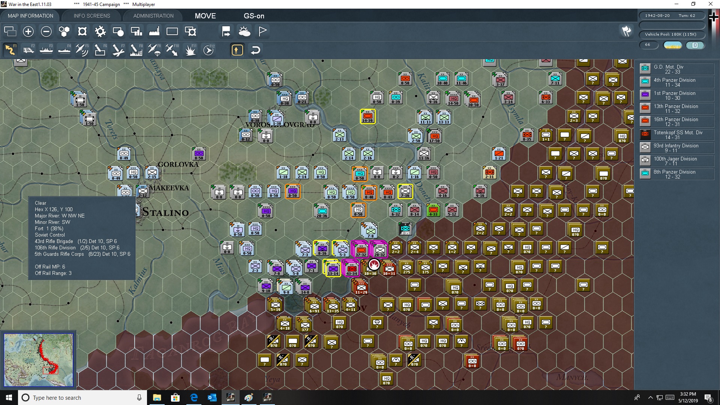Select 13th Panzer Division in unit list

(x=676, y=108)
